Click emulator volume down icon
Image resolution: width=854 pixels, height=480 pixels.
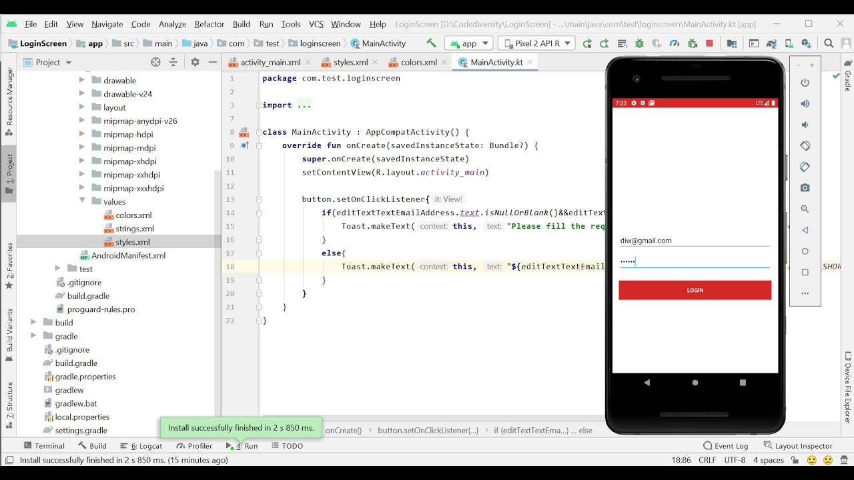point(805,125)
